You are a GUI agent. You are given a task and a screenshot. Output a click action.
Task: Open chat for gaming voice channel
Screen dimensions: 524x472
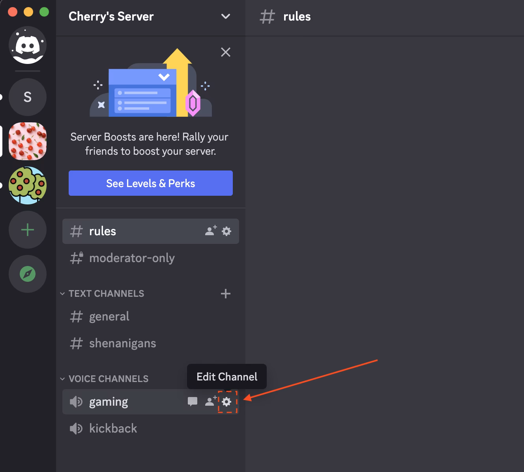[x=193, y=402]
